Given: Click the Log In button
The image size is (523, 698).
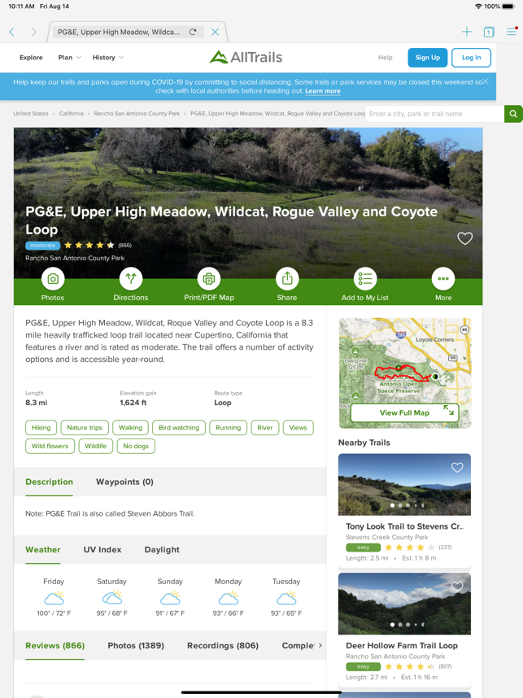Looking at the screenshot, I should click(x=472, y=58).
